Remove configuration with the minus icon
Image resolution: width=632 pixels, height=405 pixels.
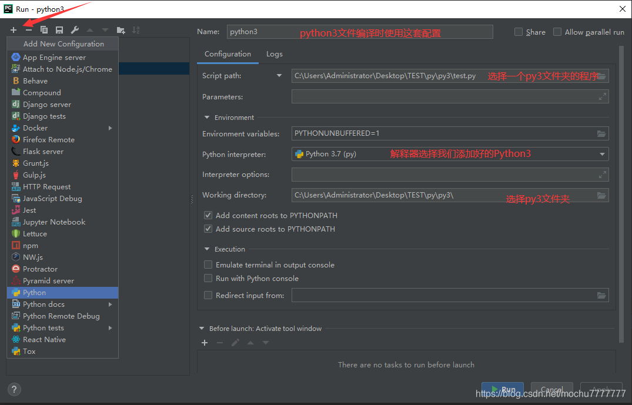[x=29, y=30]
